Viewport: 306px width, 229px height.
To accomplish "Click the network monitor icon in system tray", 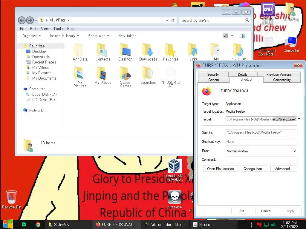I will click(x=266, y=225).
